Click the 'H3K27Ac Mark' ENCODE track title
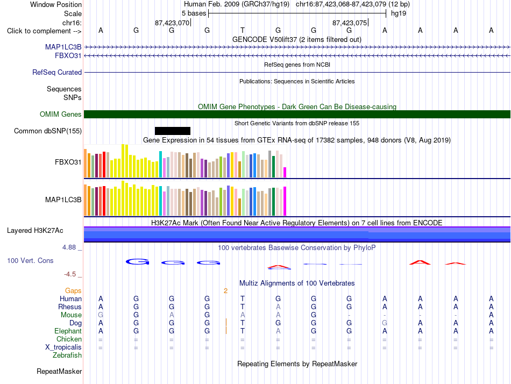Screen dimensions: 511x384 coord(297,223)
